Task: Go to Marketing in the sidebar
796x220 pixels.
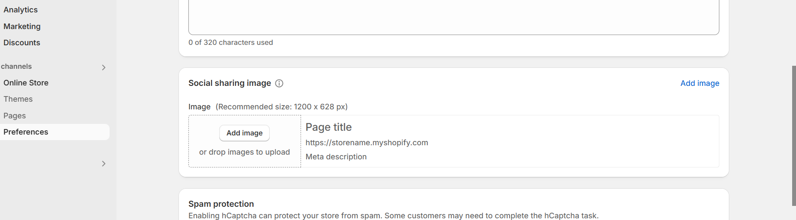Action: pyautogui.click(x=22, y=26)
